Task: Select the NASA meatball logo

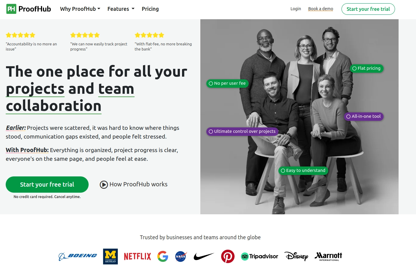Action: point(181,256)
